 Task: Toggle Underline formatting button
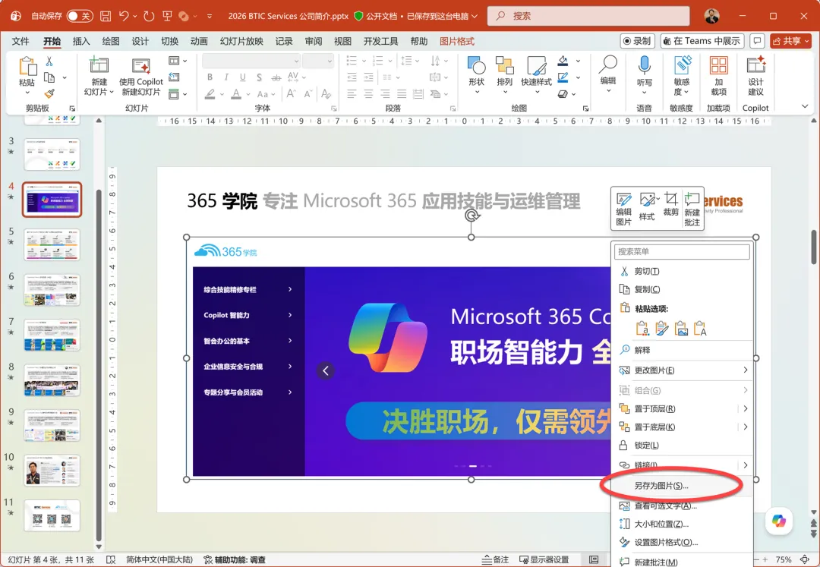(243, 77)
